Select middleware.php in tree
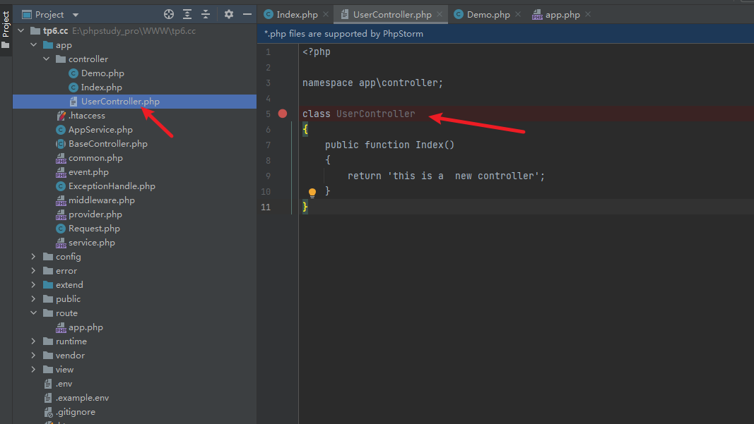754x424 pixels. coord(102,200)
